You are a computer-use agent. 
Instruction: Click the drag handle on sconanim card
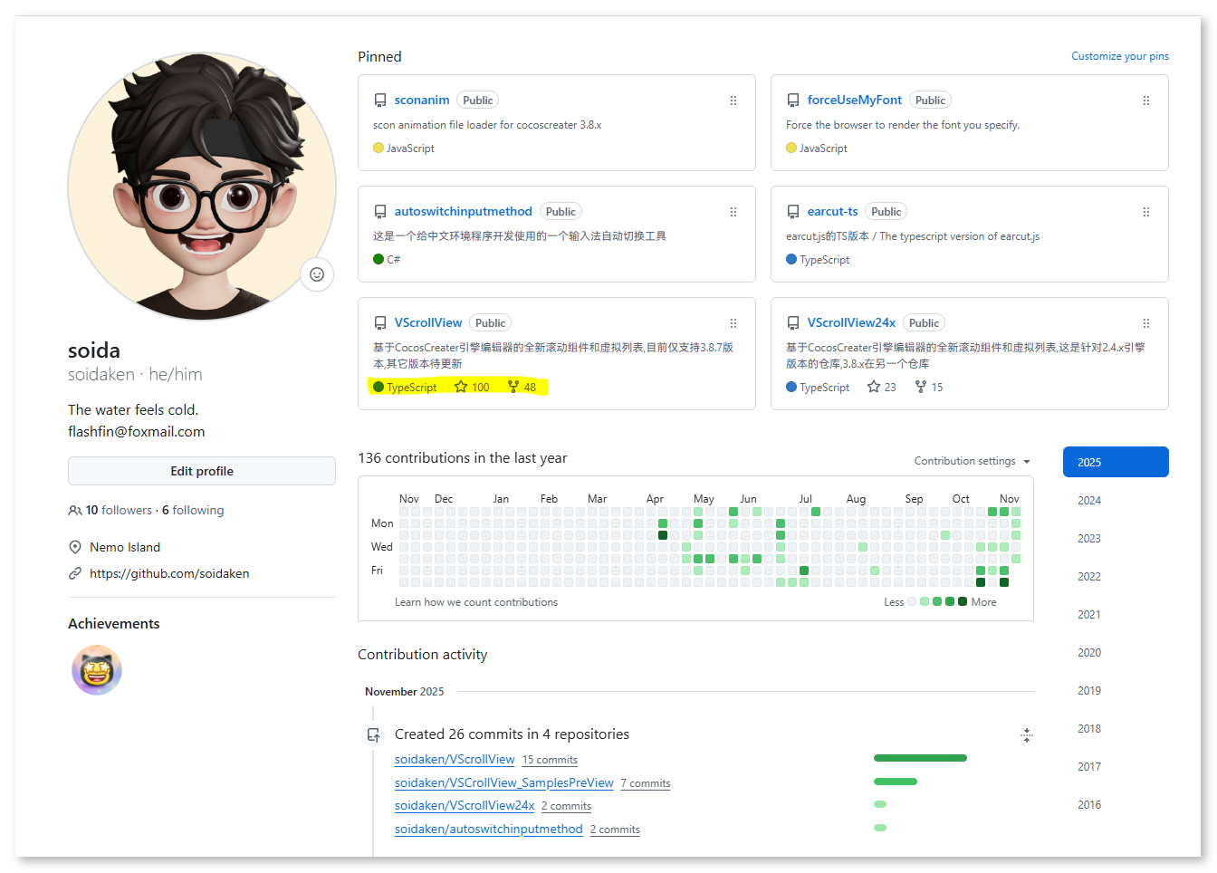tap(733, 101)
